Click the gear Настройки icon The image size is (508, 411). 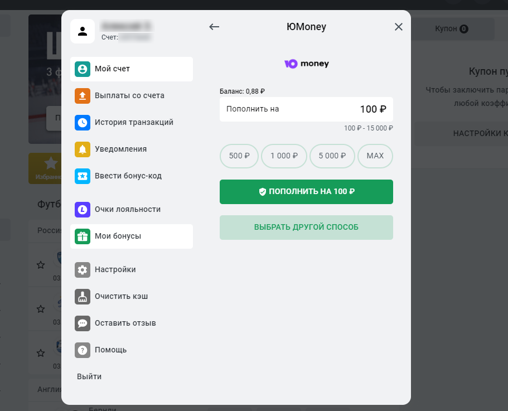tap(83, 270)
